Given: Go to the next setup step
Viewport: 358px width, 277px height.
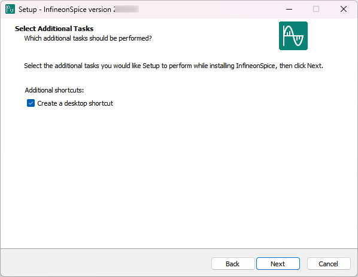Looking at the screenshot, I should (x=278, y=264).
